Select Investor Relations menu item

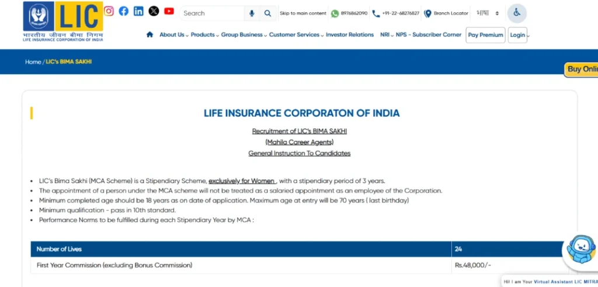(x=349, y=35)
